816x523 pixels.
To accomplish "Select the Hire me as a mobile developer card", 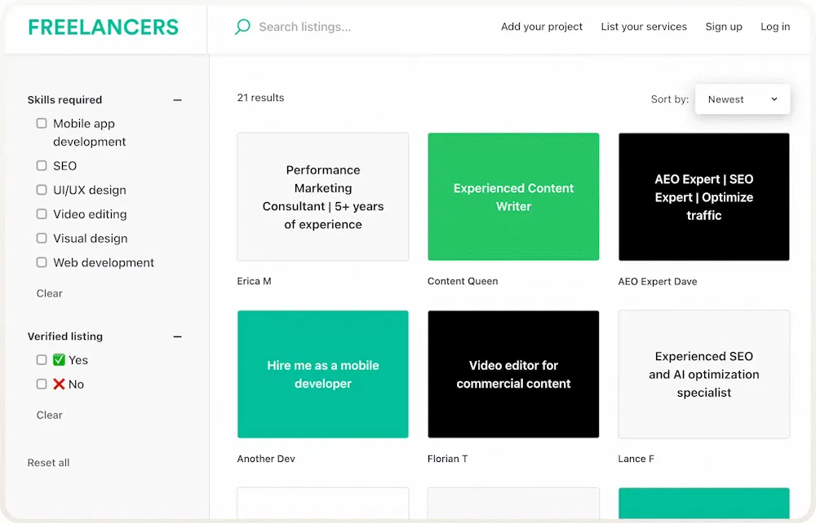I will click(323, 374).
